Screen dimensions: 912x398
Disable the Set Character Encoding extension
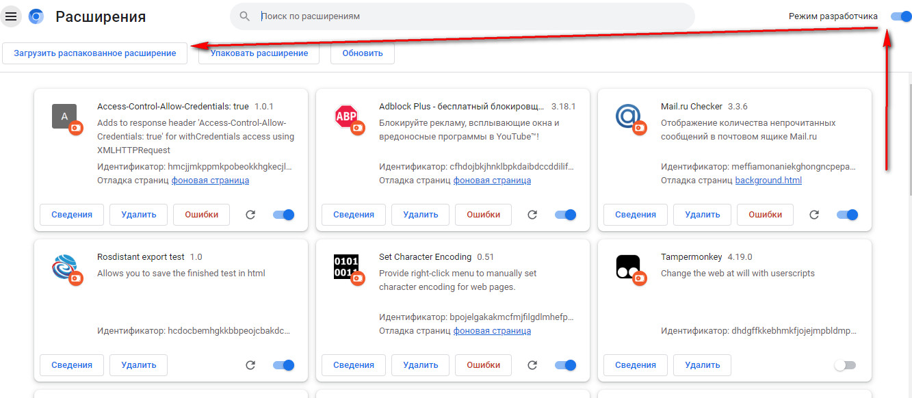[566, 365]
